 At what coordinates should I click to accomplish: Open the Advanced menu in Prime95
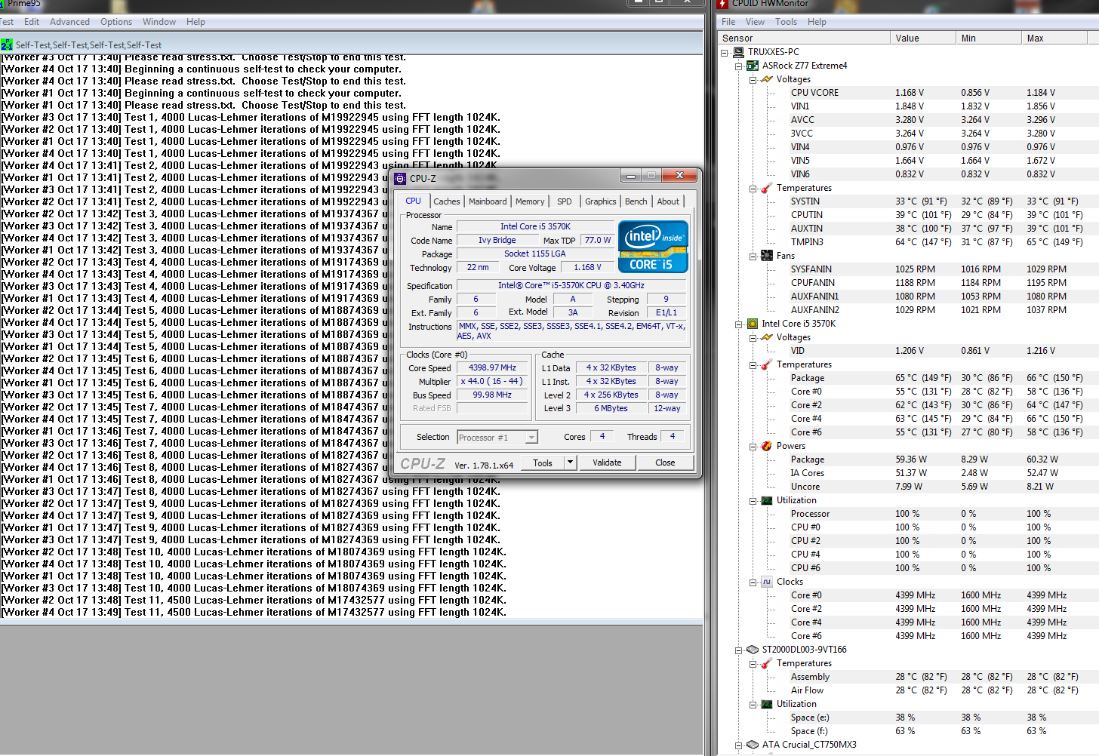click(69, 22)
